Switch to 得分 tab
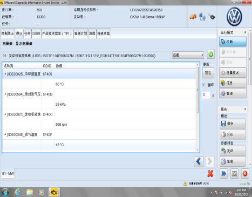 (x=19, y=33)
